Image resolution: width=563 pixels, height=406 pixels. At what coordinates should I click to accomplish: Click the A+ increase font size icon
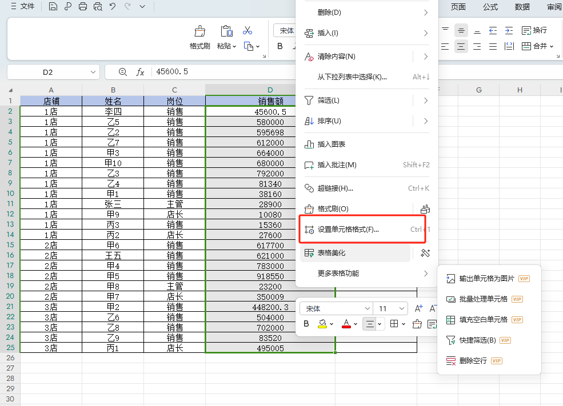coord(418,308)
